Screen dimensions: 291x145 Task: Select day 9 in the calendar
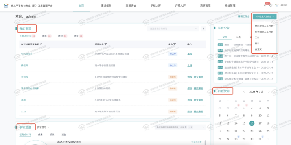pyautogui.click(x=252, y=116)
